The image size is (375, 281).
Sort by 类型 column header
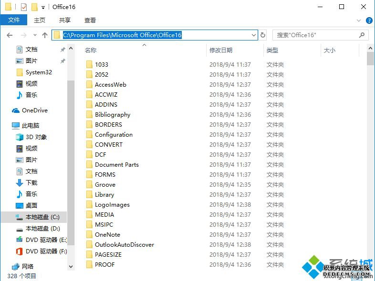point(272,50)
